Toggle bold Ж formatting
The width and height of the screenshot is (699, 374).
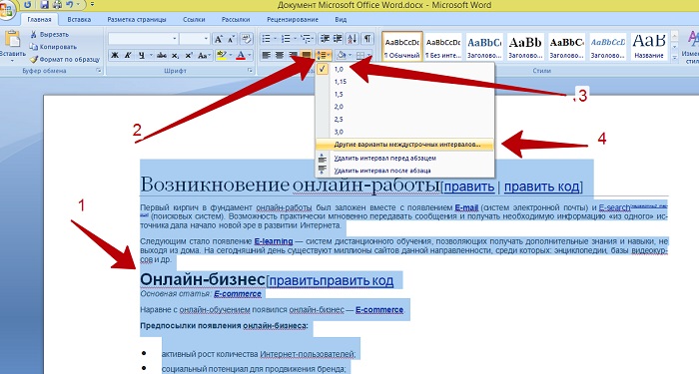pyautogui.click(x=115, y=56)
